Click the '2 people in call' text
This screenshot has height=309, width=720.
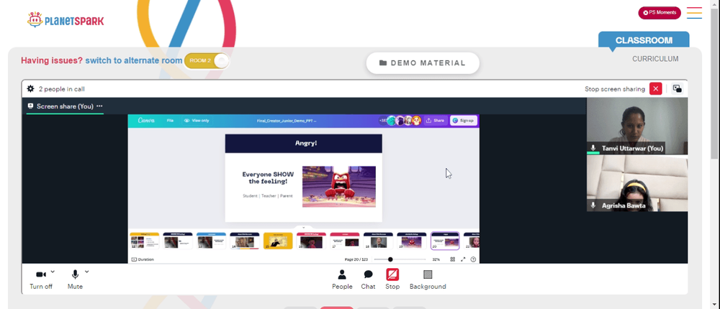point(61,89)
